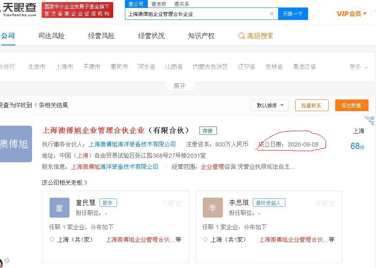Image resolution: width=376 pixels, height=268 pixels.
Task: Focus the company name search field
Action: point(198,14)
